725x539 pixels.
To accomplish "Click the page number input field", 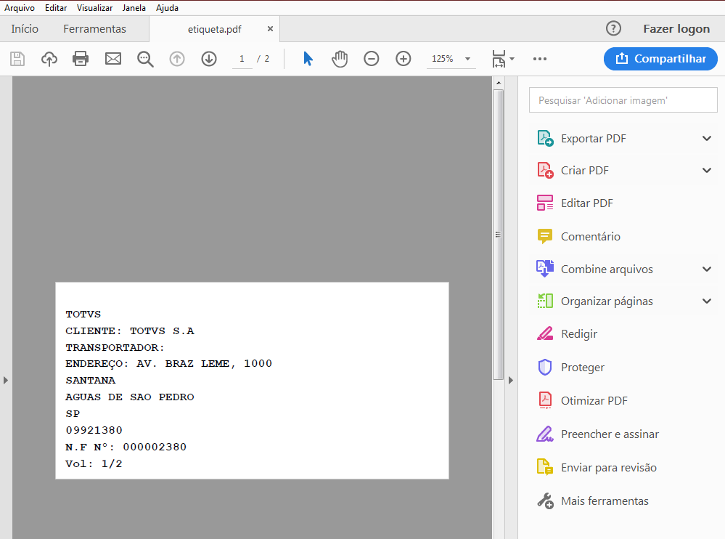I will 242,59.
